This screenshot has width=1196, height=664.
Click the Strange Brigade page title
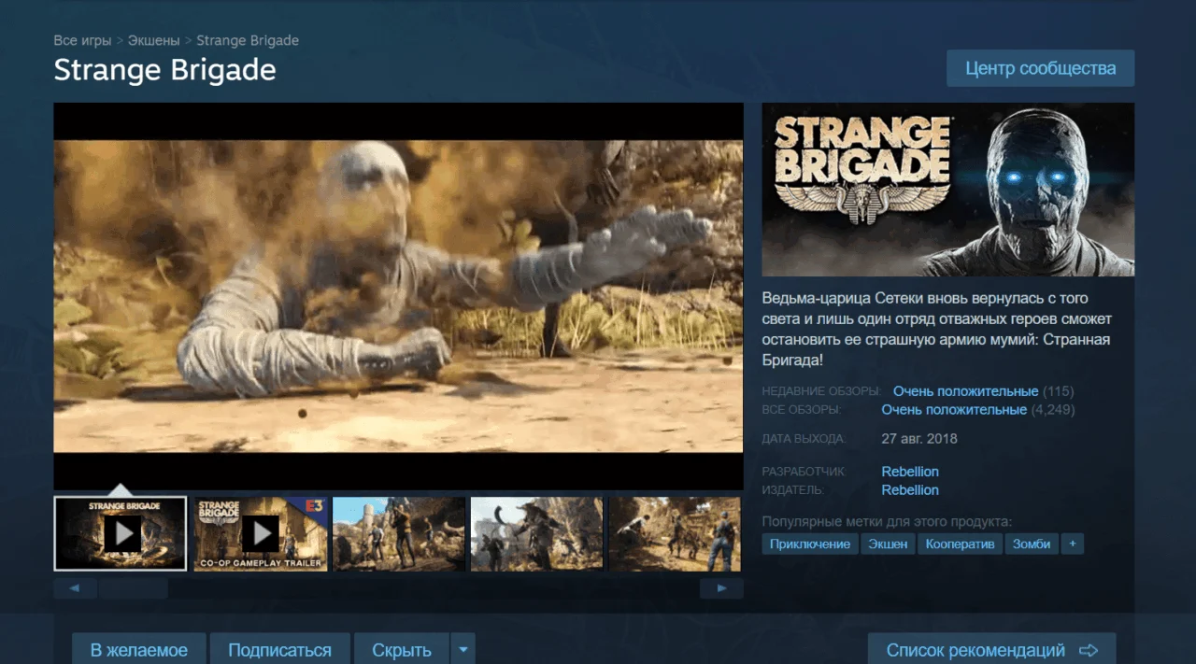165,70
